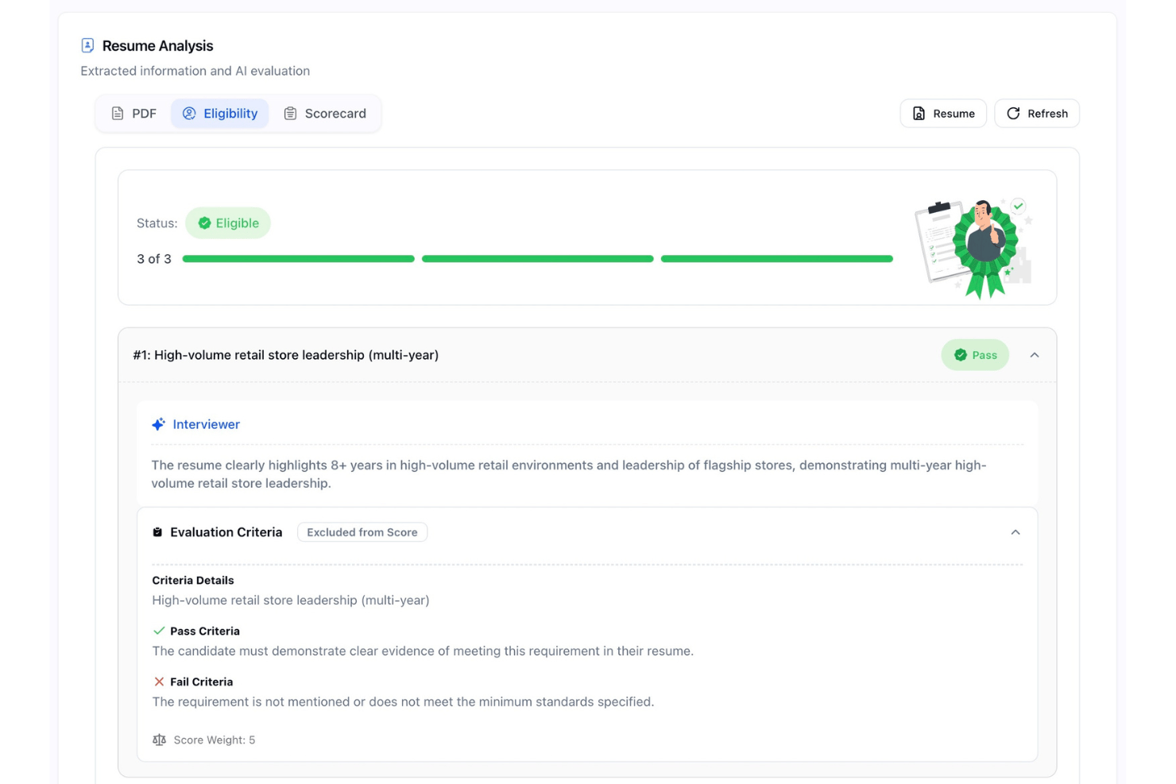
Task: Click the Refresh button
Action: 1037,114
